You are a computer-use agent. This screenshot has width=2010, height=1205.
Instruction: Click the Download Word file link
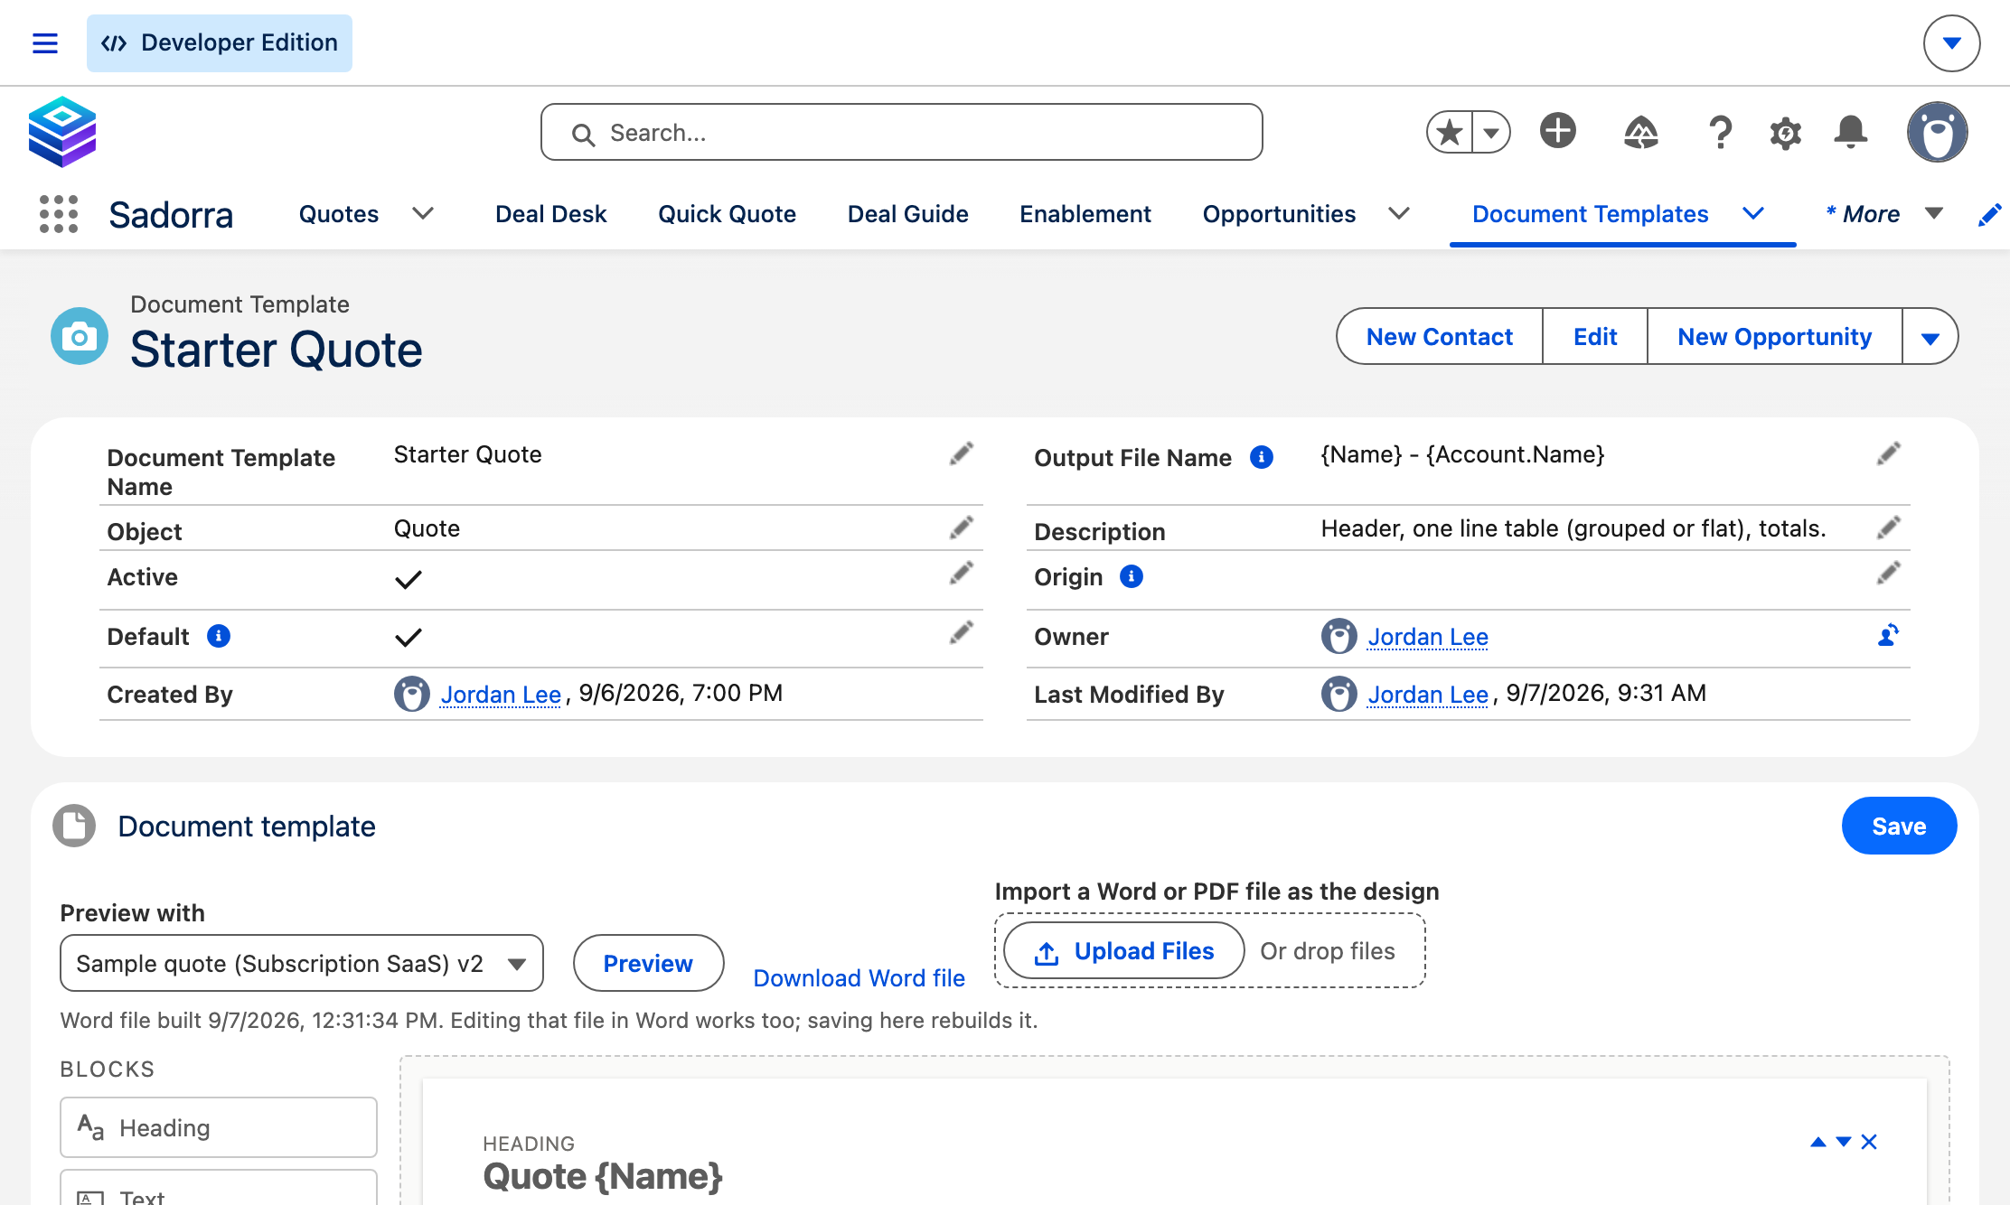(859, 978)
